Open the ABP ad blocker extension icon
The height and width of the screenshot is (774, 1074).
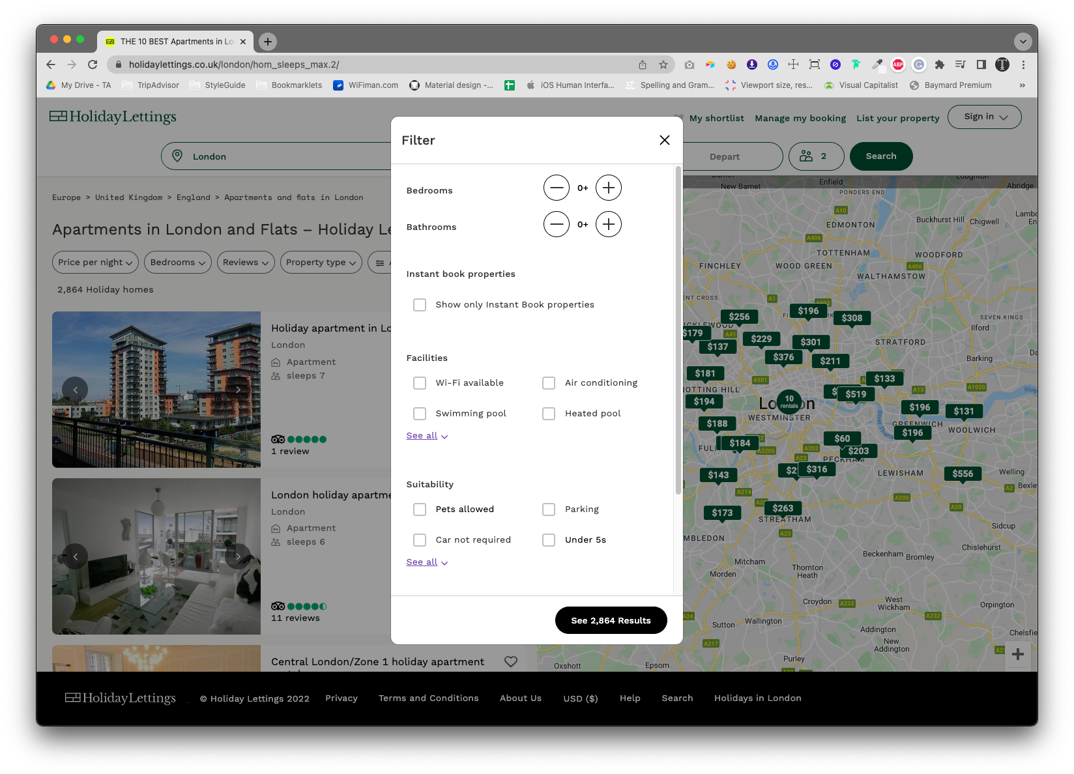point(897,64)
